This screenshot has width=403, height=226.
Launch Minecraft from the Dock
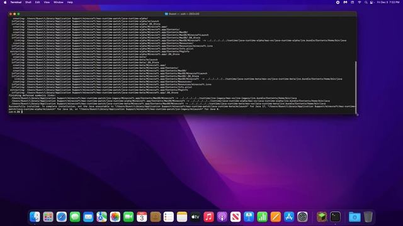tap(322, 217)
